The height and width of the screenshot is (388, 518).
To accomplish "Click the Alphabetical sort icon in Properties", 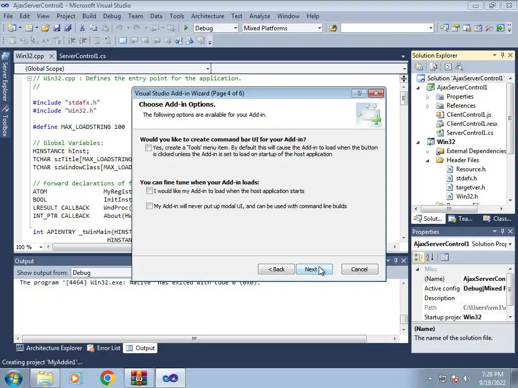I will click(429, 257).
